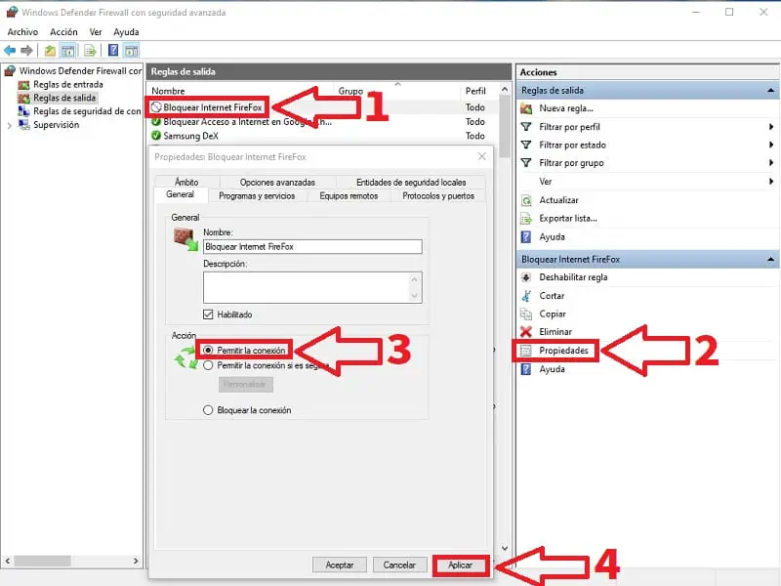Open the Ayuda menu in menu bar
781x586 pixels.
(x=126, y=32)
